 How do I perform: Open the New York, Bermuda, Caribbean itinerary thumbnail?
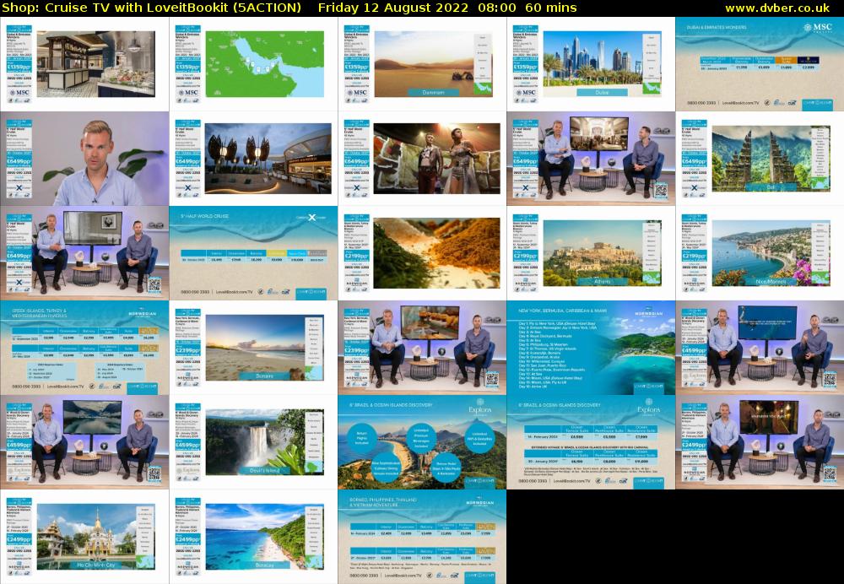(x=591, y=348)
